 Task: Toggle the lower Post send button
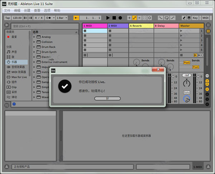pos(196,67)
